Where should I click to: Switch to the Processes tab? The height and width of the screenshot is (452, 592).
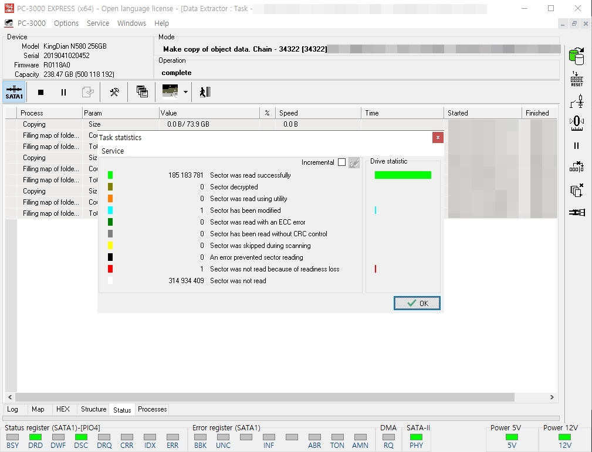pos(152,409)
